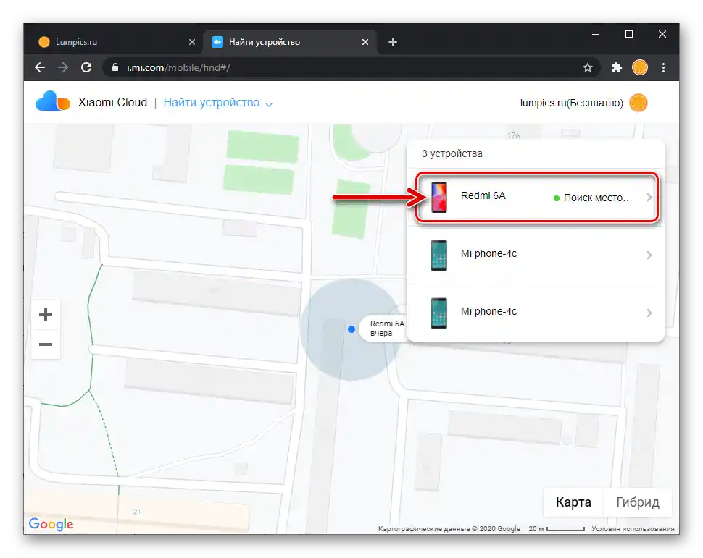Expand the first Mi phone-4c chevron
This screenshot has width=703, height=558.
[x=649, y=255]
